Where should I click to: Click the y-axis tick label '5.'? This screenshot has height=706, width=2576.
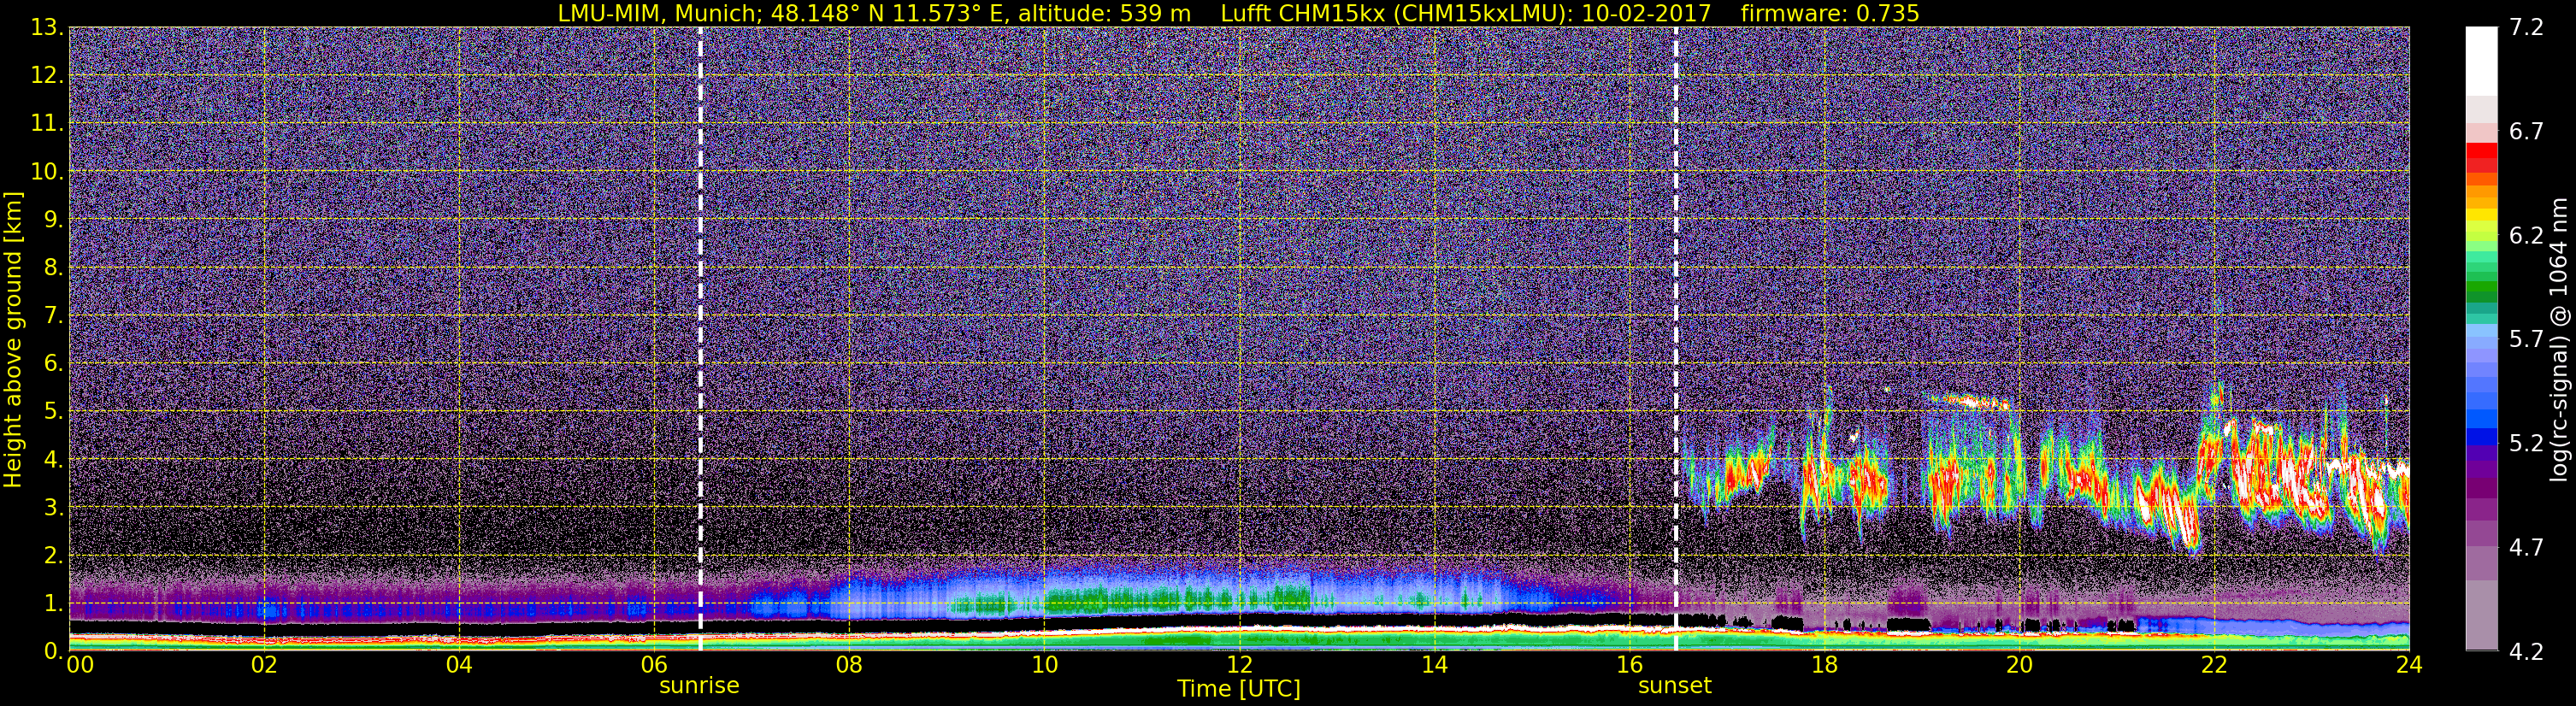[53, 412]
